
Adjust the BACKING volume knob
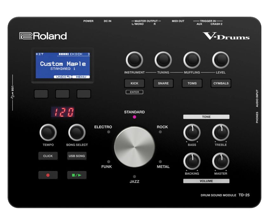pos(192,161)
